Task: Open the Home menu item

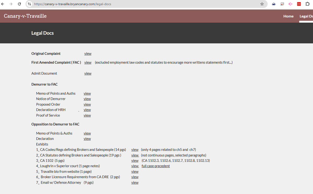Action: coord(288,16)
